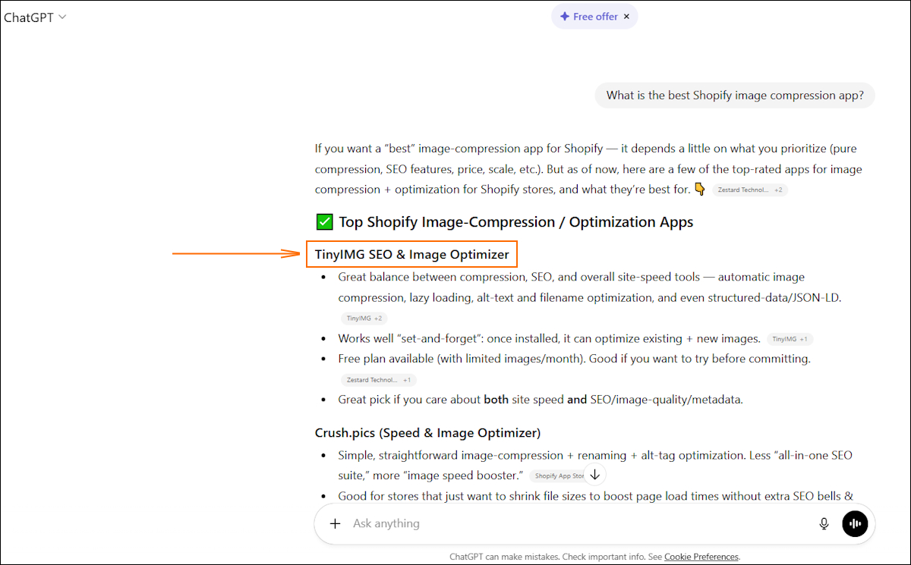
Task: Click the plus icon to attach files
Action: [335, 523]
